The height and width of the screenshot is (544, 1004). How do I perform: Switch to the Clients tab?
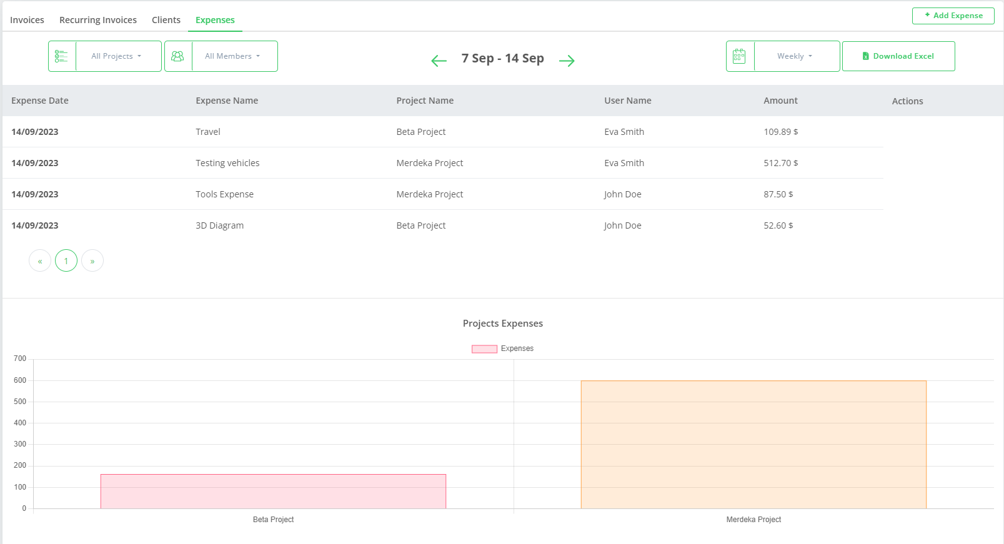(x=166, y=20)
